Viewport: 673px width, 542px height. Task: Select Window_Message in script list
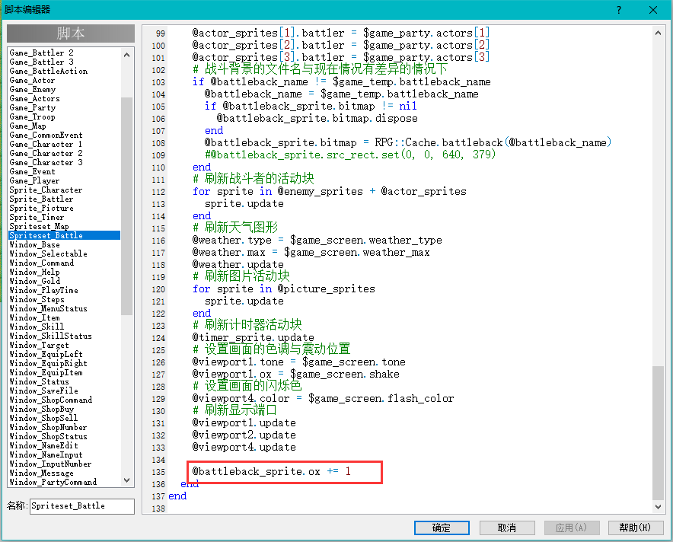pos(41,473)
